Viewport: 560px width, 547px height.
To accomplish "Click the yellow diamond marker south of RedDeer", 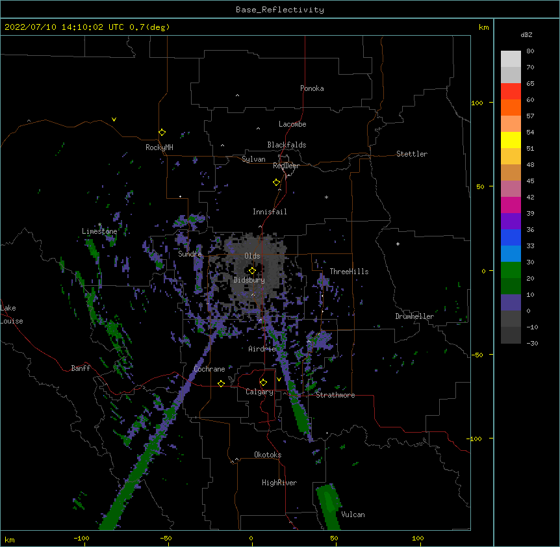I will click(x=276, y=183).
